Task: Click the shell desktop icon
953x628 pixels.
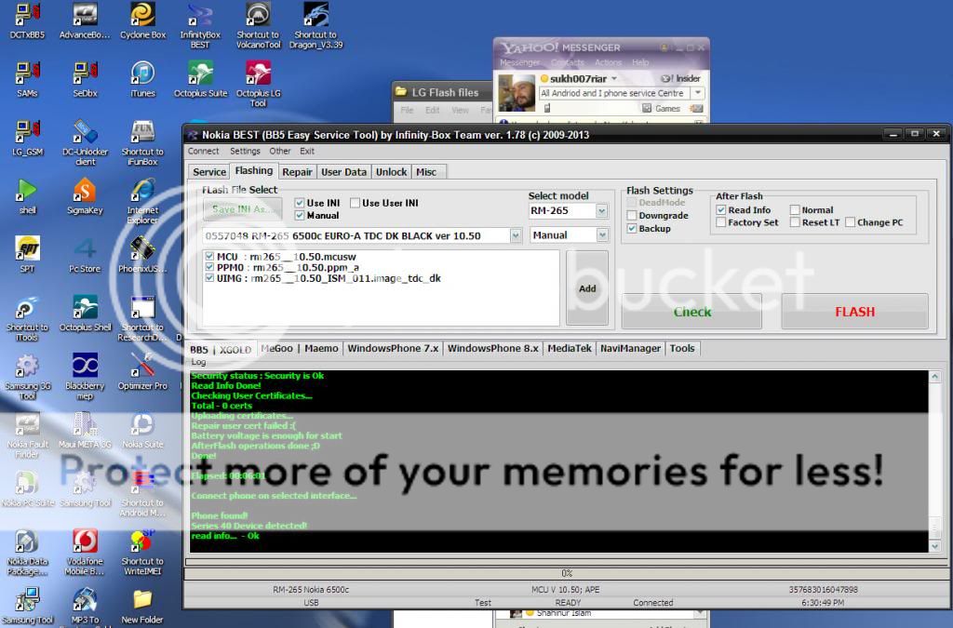Action: [x=27, y=195]
